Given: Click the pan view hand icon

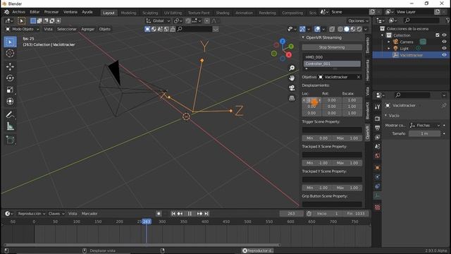Looking at the screenshot, I should [292, 78].
